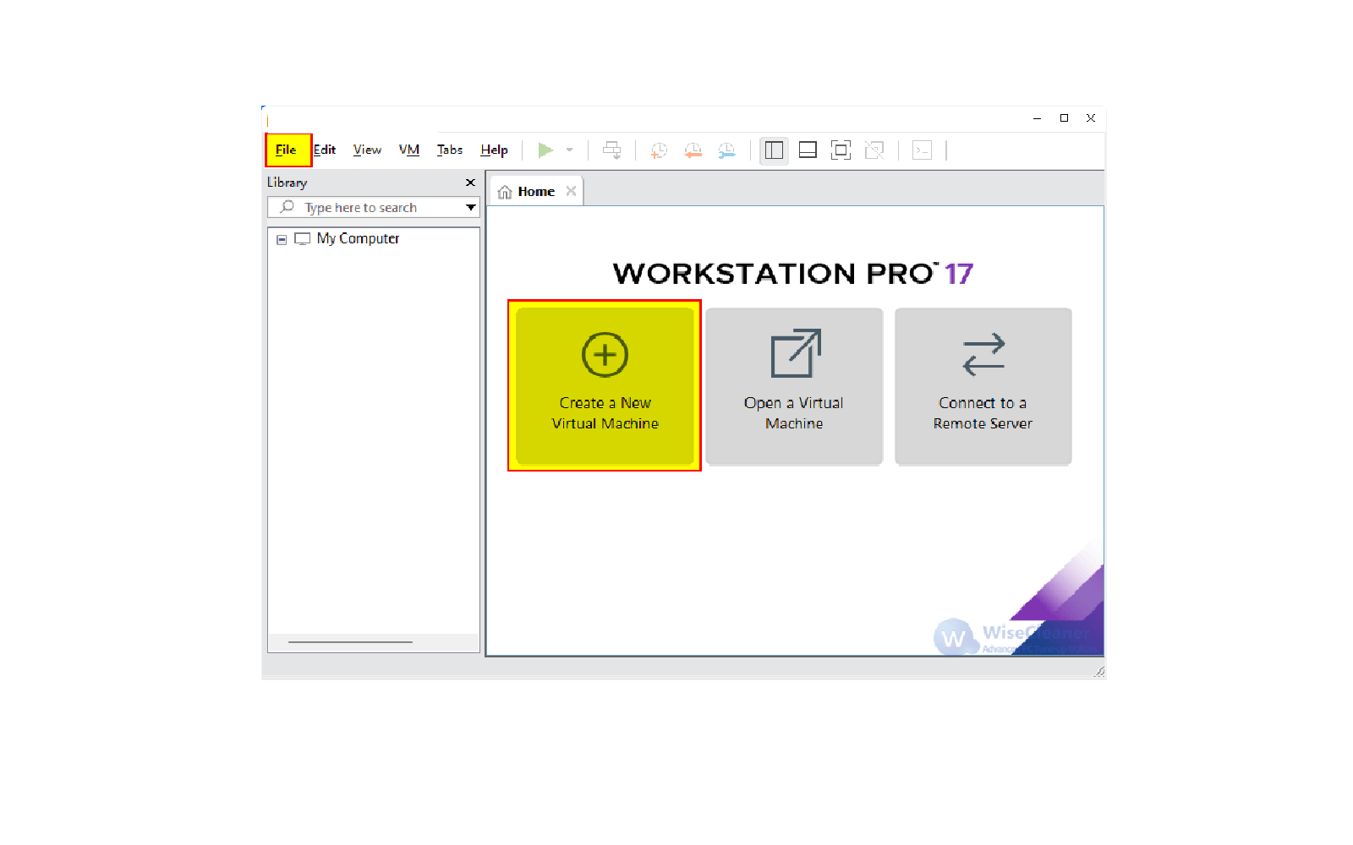Click the magnifier icon in Library search

point(288,207)
